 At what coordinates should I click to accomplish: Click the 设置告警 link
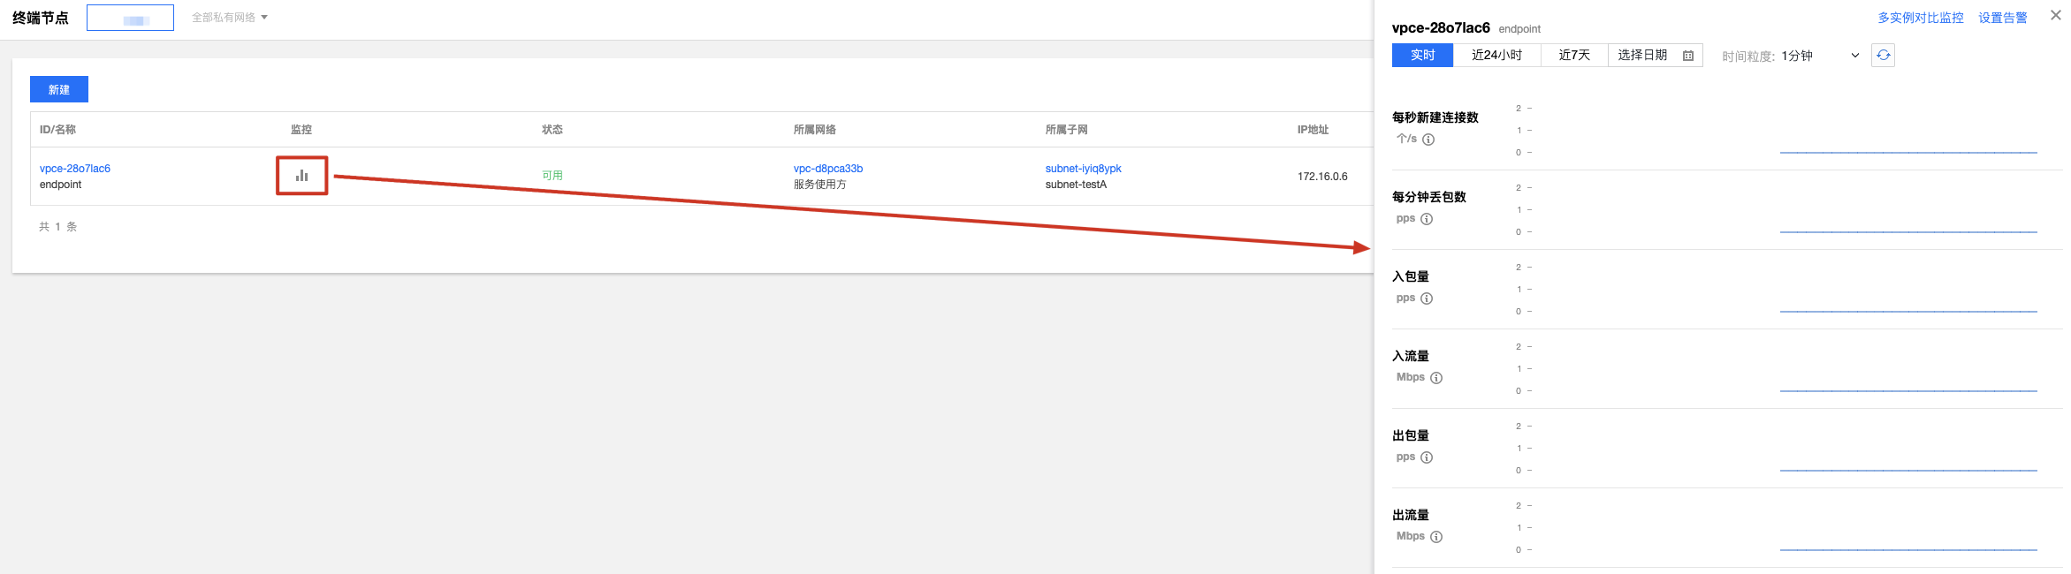click(2002, 18)
